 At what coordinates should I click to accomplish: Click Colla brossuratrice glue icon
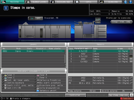tap(38, 88)
